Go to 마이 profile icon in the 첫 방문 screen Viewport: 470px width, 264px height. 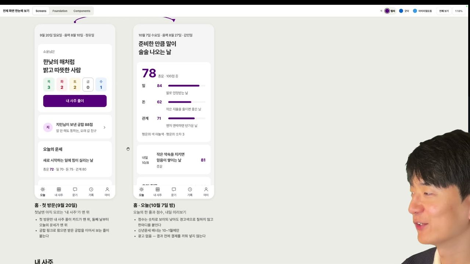pyautogui.click(x=107, y=190)
